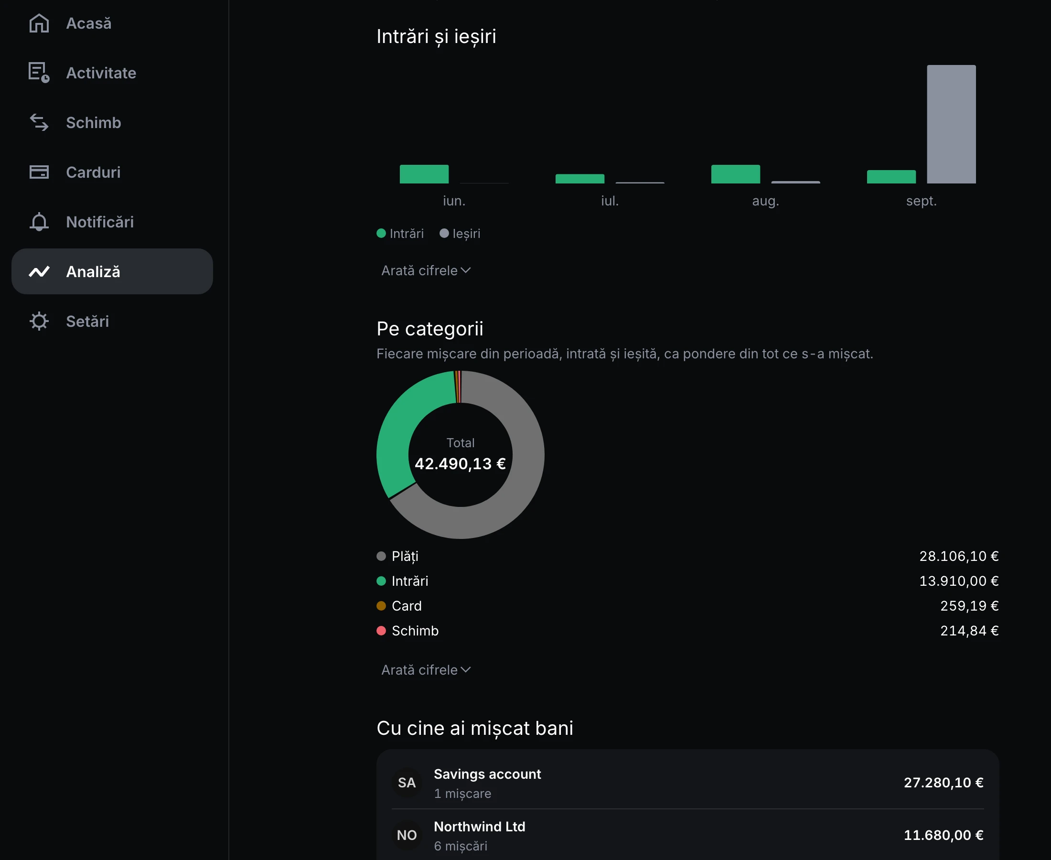
Task: Click the tall September Ieșiri bar
Action: tap(952, 124)
